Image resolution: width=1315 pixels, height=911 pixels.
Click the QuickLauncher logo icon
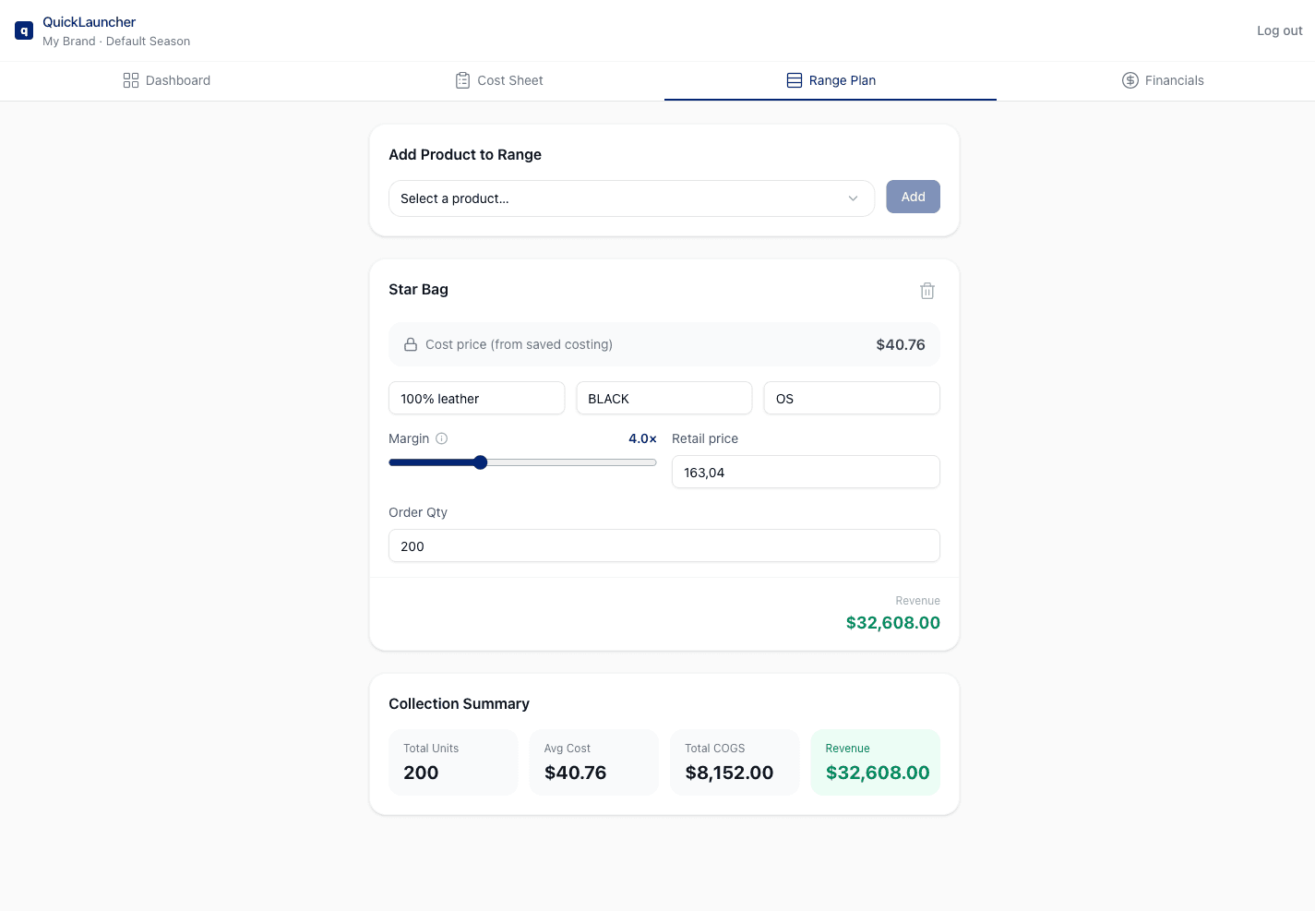(24, 30)
